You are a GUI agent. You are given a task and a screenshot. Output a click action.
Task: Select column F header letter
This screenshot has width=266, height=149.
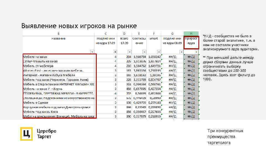(154, 34)
